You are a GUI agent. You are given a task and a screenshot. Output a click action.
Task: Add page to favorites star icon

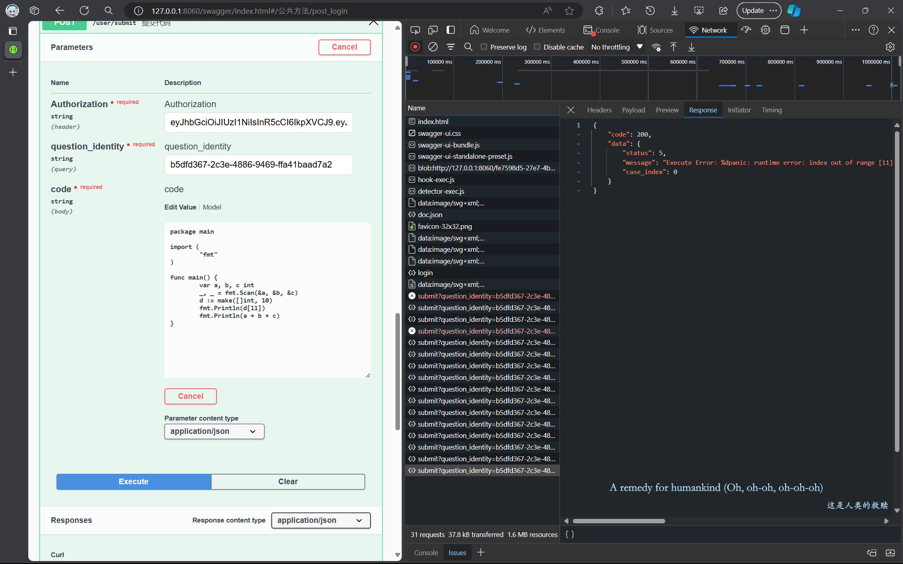pyautogui.click(x=569, y=11)
